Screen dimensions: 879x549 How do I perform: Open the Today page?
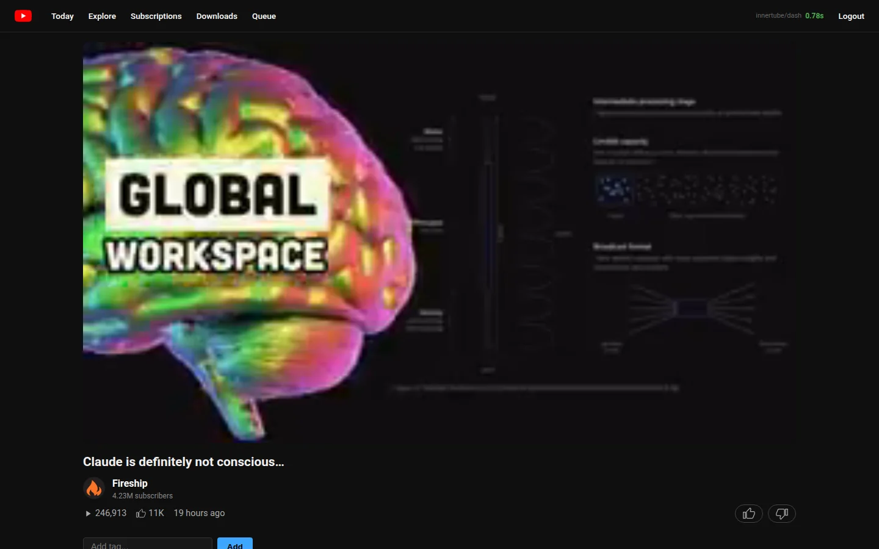coord(62,16)
